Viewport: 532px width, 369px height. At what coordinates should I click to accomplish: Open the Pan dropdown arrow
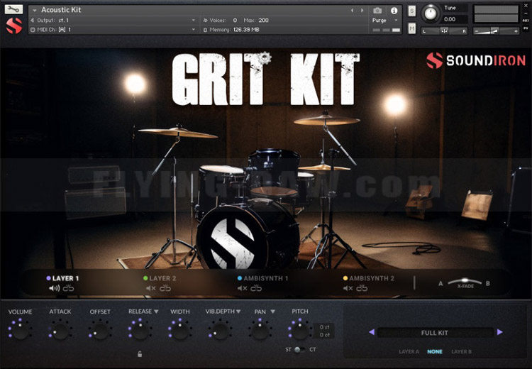273,312
